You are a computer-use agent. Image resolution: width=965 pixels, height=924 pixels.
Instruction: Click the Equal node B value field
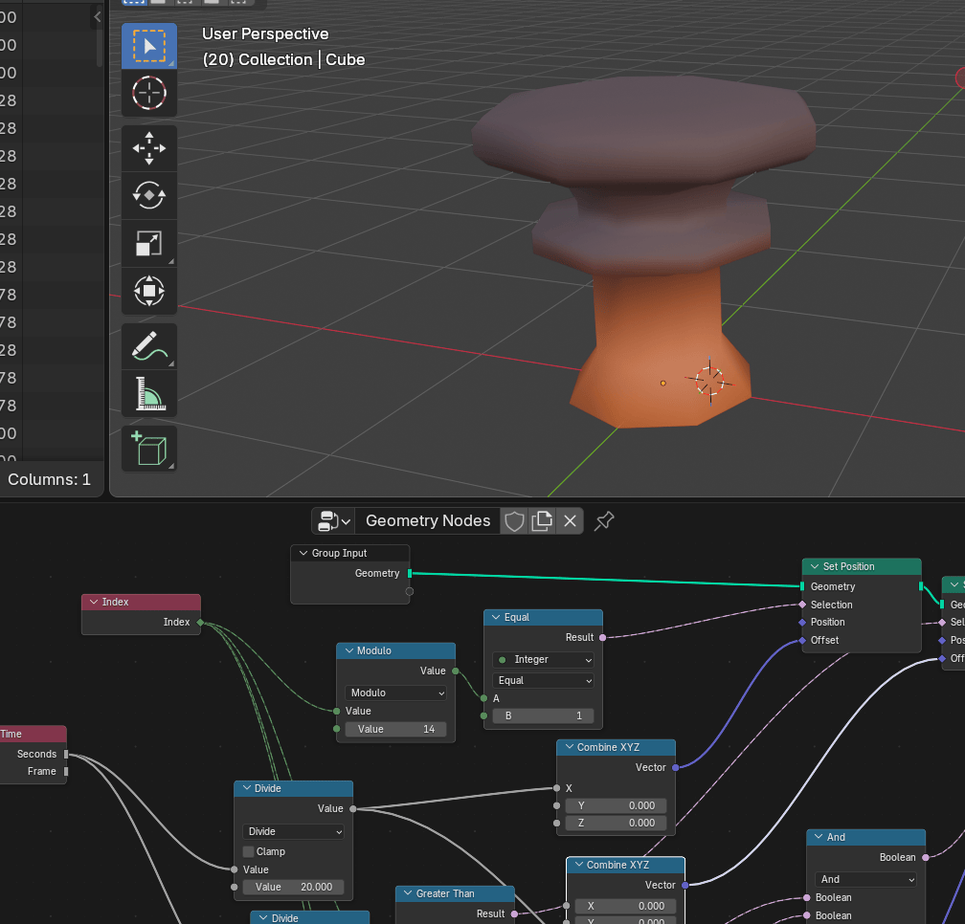[x=543, y=715]
